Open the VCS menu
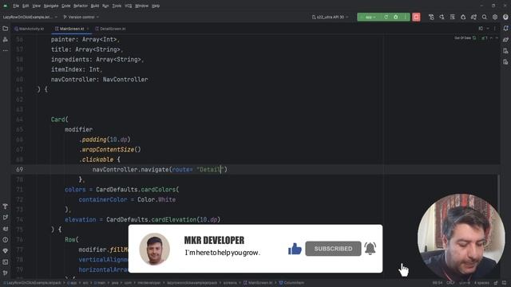The image size is (511, 287). coord(129,6)
